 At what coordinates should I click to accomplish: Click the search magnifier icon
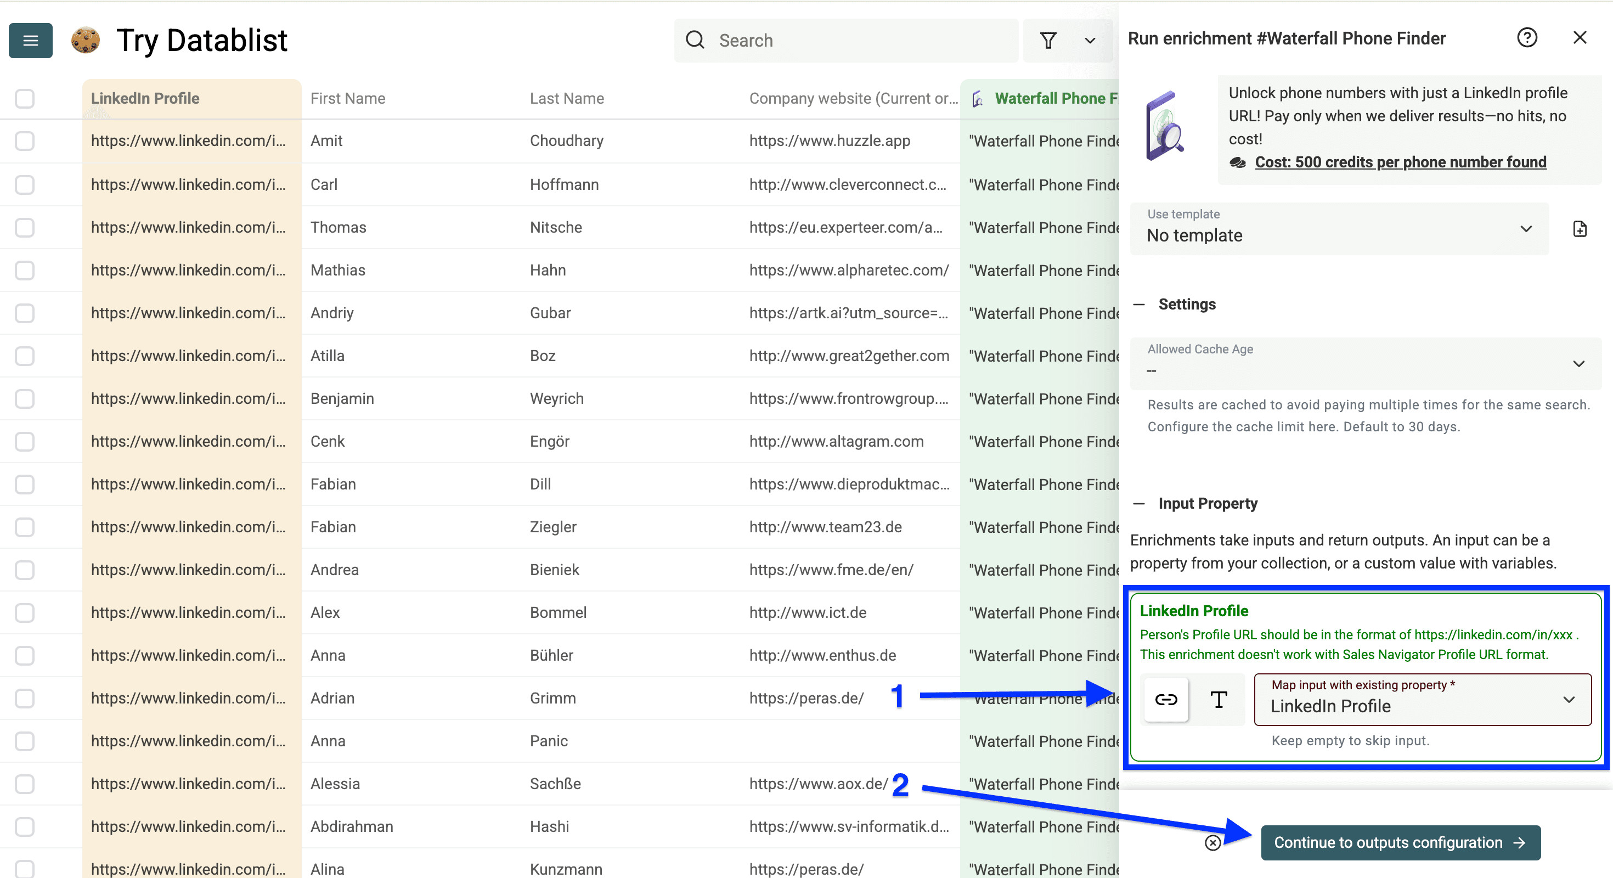tap(695, 40)
